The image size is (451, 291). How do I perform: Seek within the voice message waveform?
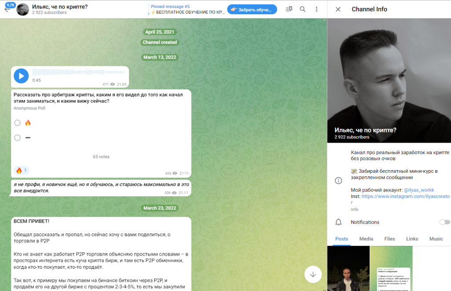pos(79,72)
